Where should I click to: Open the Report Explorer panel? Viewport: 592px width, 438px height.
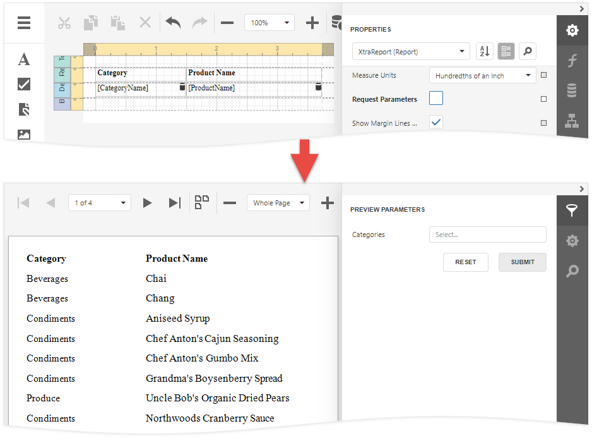[x=572, y=119]
